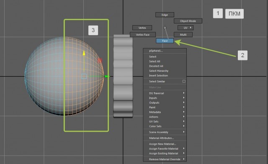The image size is (268, 164).
Task: Expand DG Traversal submenu
Action: (x=165, y=93)
